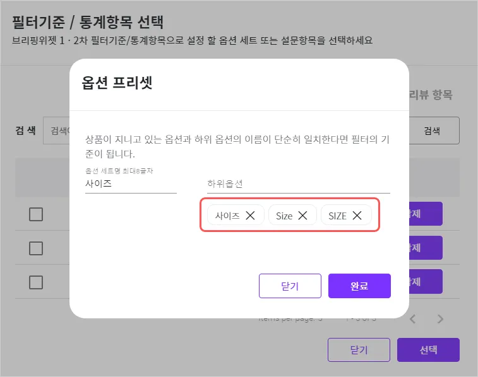Focus the 검색 keyword search box
Image resolution: width=478 pixels, height=377 pixels.
(57, 130)
